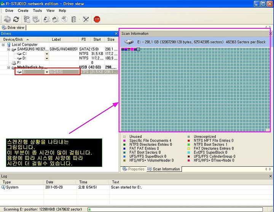Click the Connect to Remote computer toolbar icon
Image resolution: width=274 pixels, height=212 pixels.
pyautogui.click(x=7, y=19)
